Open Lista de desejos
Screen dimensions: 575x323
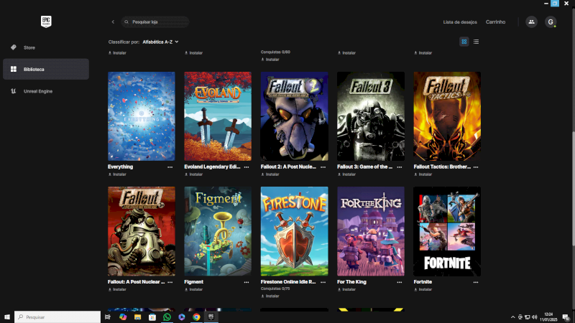459,22
